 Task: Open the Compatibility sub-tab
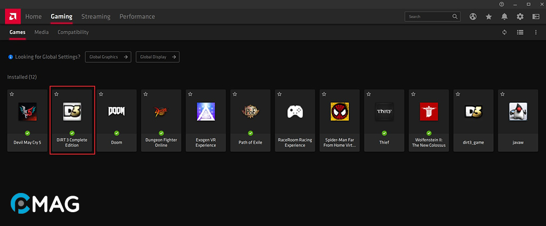(73, 33)
